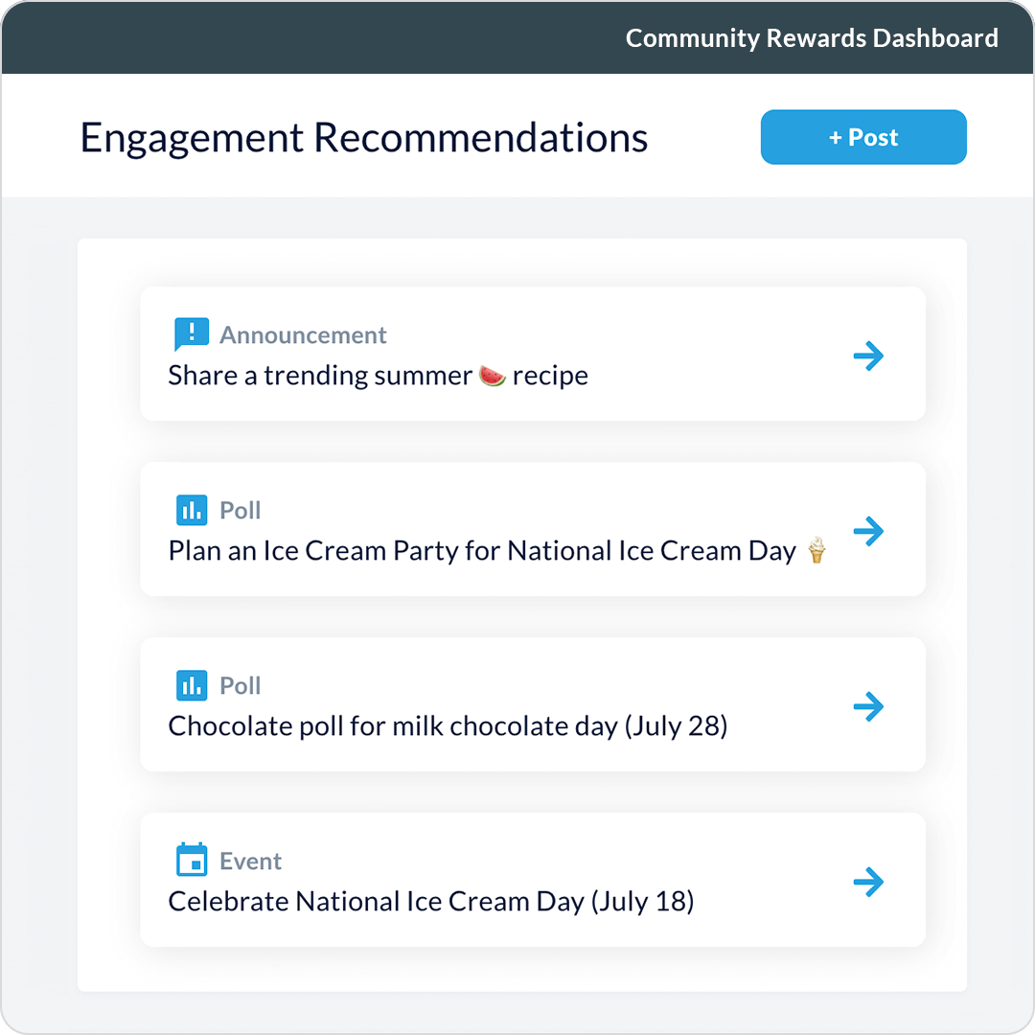Screen dimensions: 1035x1035
Task: Open the National Ice Cream Day event arrow
Action: pyautogui.click(x=868, y=882)
